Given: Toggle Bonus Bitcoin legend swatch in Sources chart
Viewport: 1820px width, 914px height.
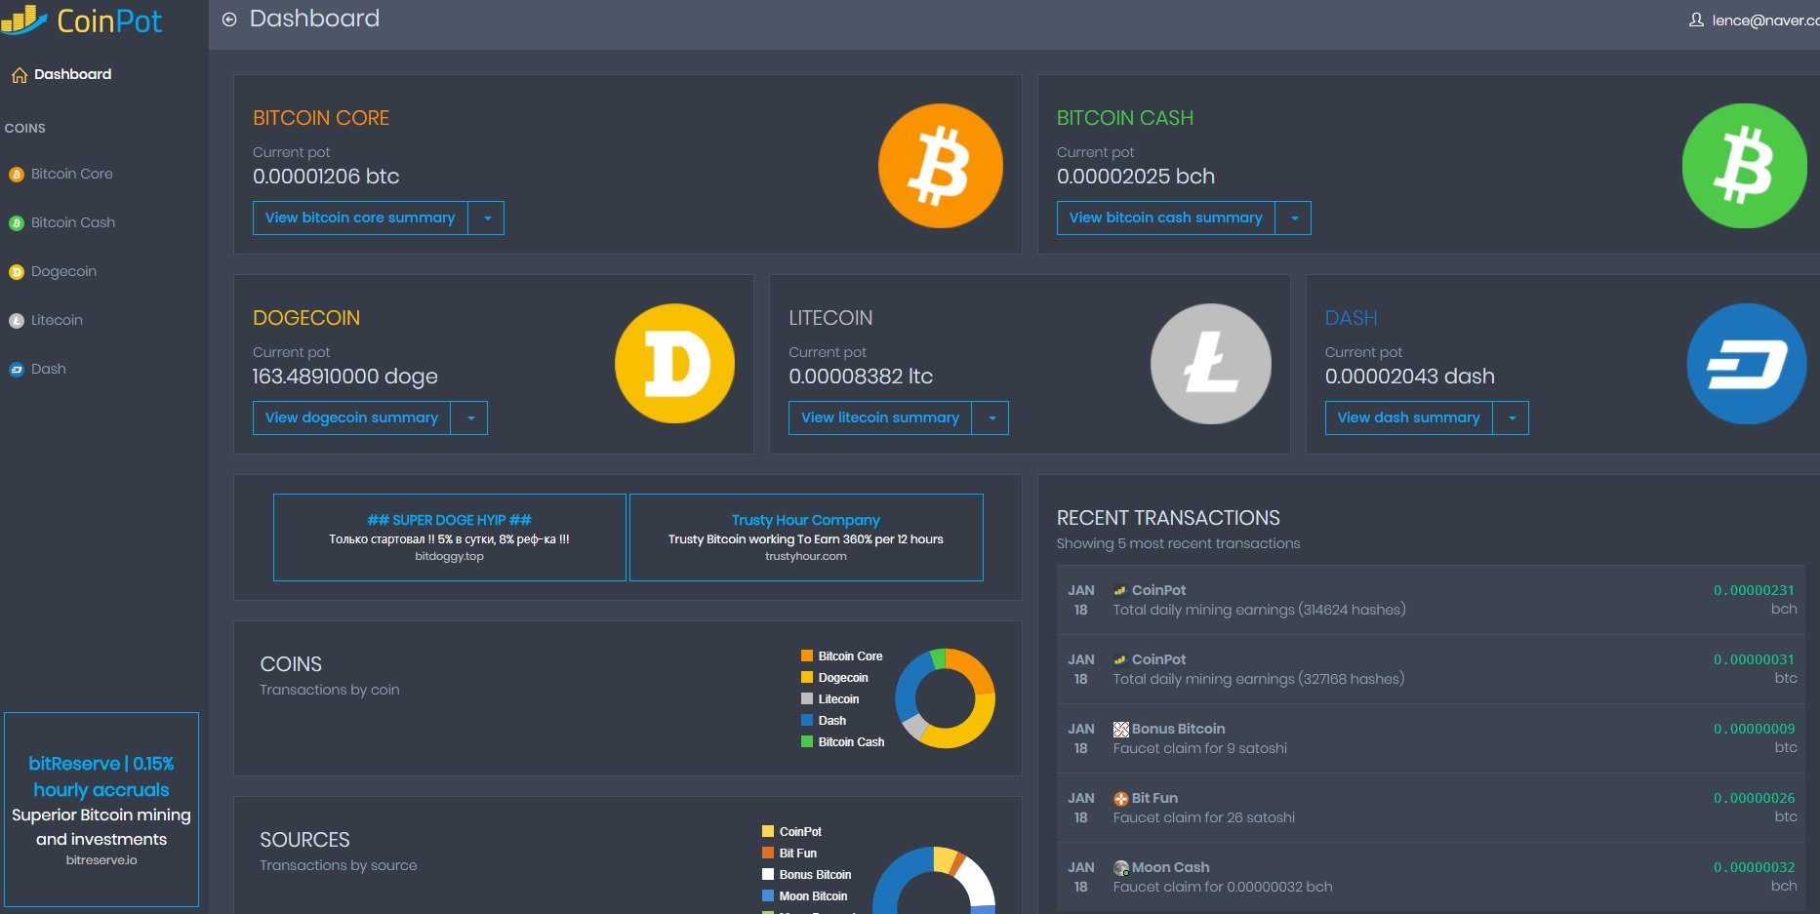Looking at the screenshot, I should tap(768, 875).
